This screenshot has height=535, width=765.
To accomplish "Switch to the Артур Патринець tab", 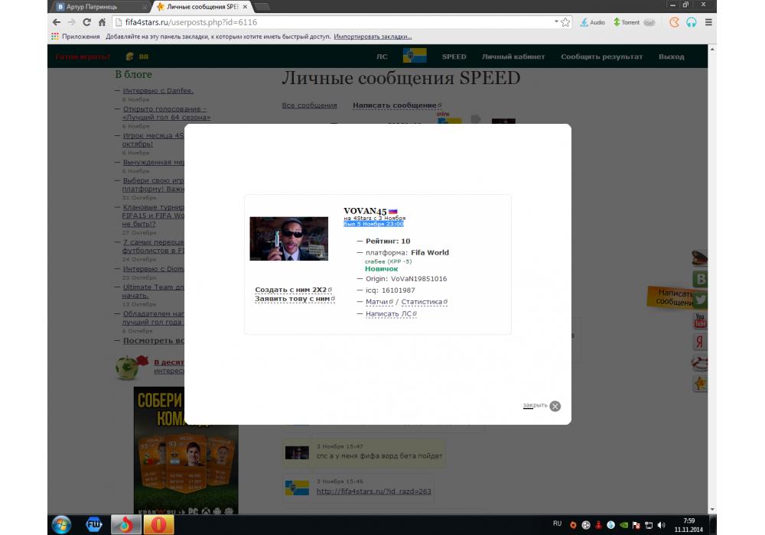I will [x=98, y=6].
